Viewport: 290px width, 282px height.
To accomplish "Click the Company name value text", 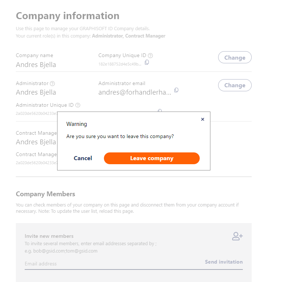I will [36, 64].
